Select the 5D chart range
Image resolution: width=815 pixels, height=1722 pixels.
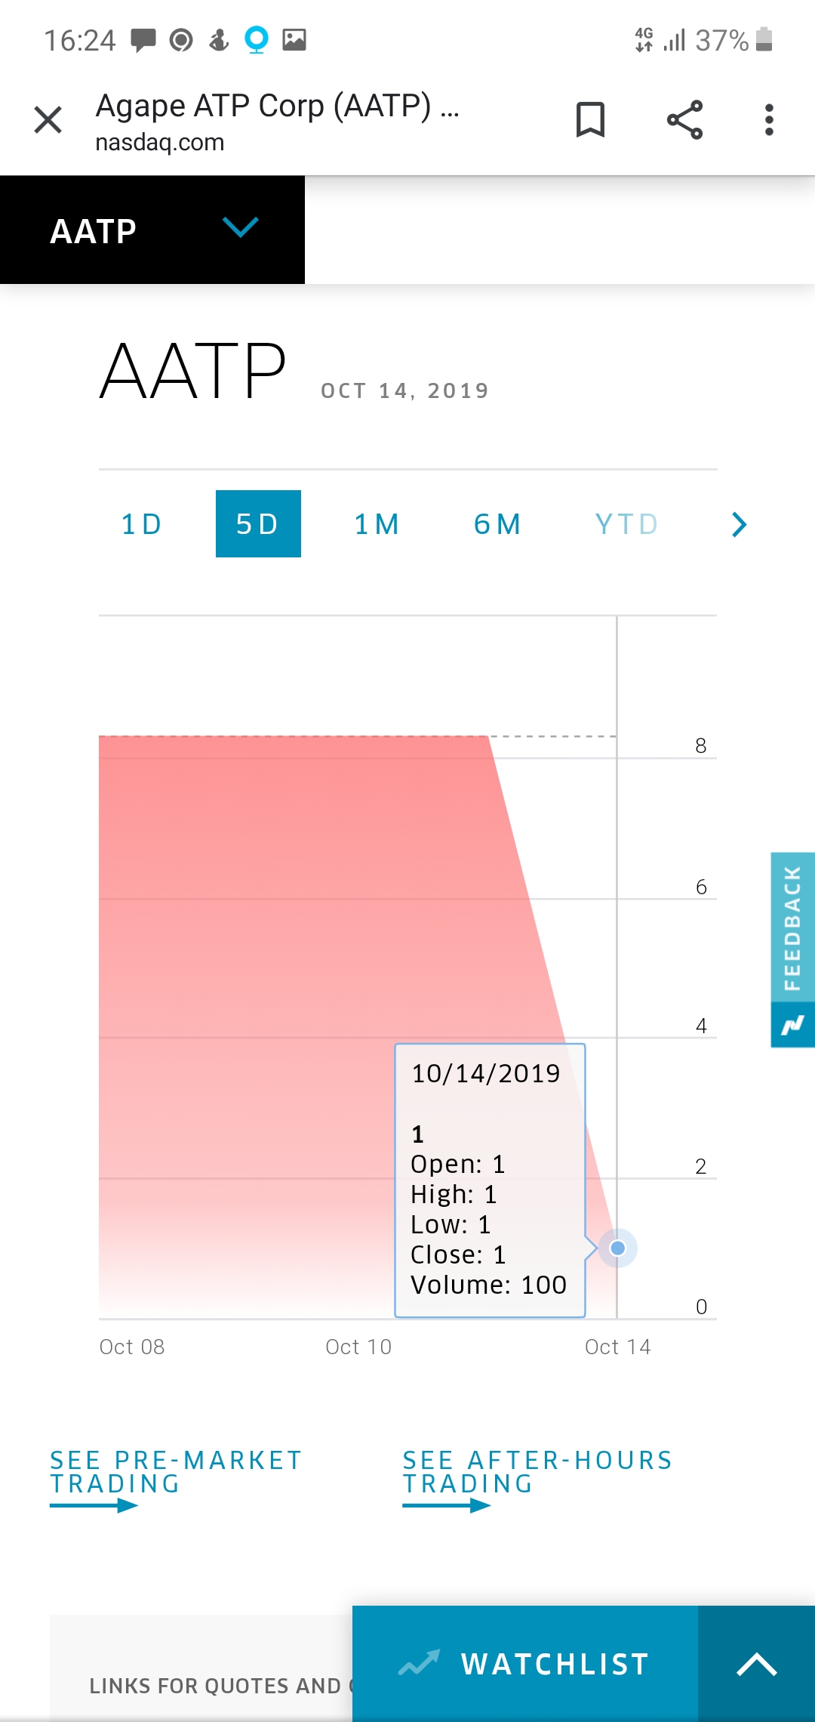click(258, 524)
